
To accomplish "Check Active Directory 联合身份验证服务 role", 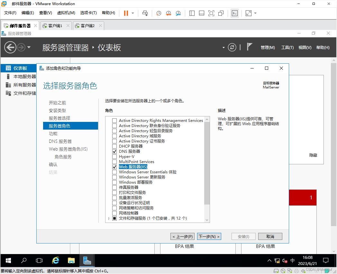I will [114, 126].
